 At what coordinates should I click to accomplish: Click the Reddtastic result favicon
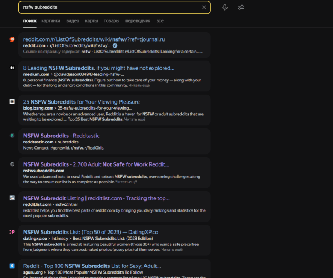click(x=12, y=135)
